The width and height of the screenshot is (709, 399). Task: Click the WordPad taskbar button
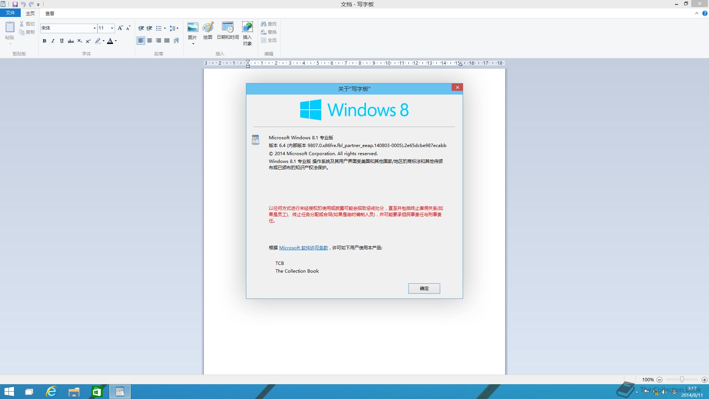[x=120, y=392]
